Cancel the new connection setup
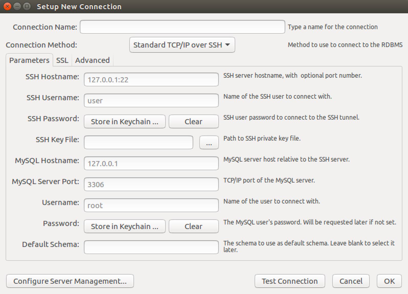The width and height of the screenshot is (408, 294). tap(351, 281)
